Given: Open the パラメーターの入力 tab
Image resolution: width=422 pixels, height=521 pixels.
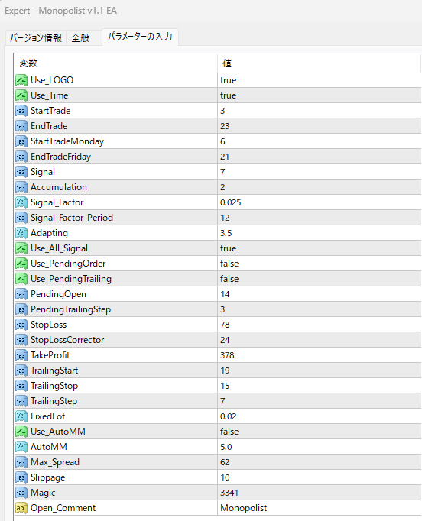Looking at the screenshot, I should click(140, 37).
